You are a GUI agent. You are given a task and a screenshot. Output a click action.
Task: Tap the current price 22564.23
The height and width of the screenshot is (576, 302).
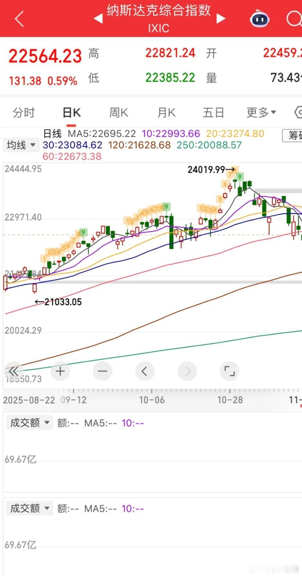click(x=45, y=56)
